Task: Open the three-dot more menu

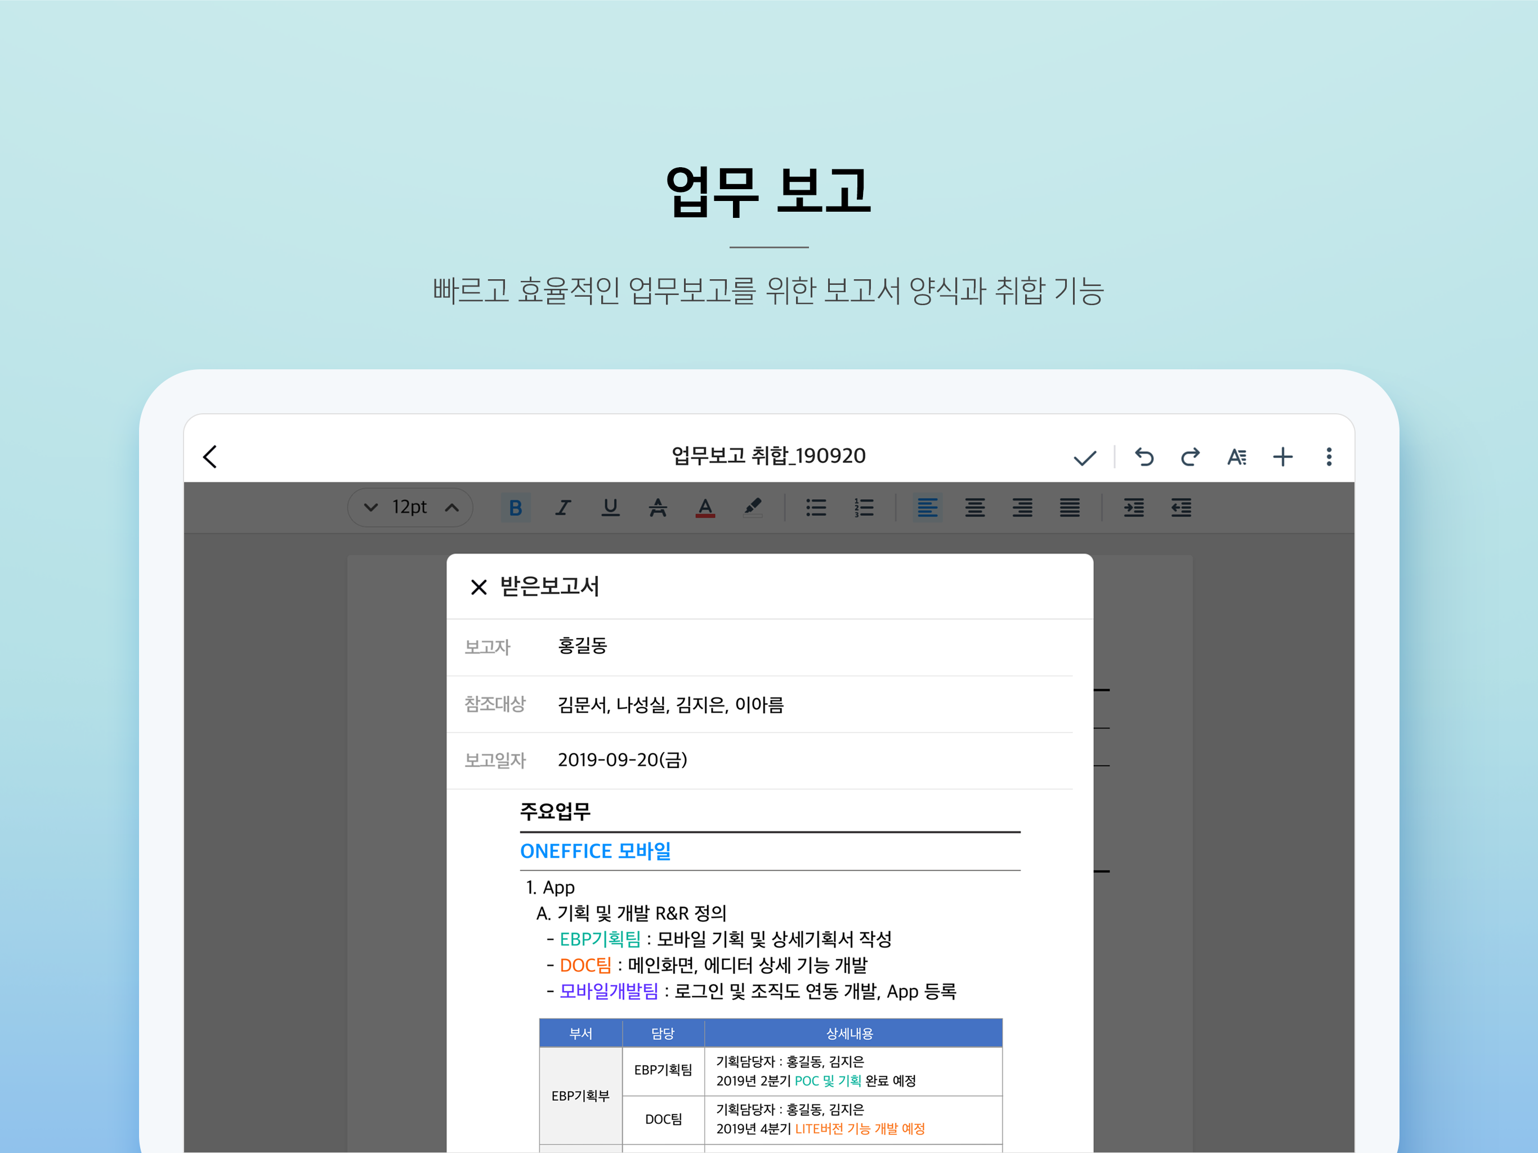Action: pyautogui.click(x=1329, y=457)
